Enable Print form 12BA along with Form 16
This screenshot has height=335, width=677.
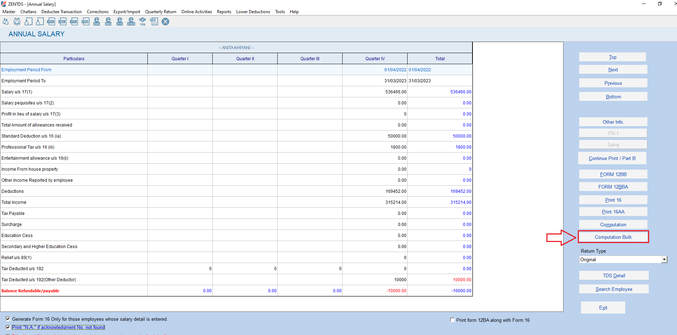point(452,320)
